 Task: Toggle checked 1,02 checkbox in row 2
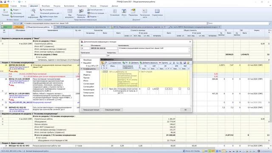[x=157, y=89]
